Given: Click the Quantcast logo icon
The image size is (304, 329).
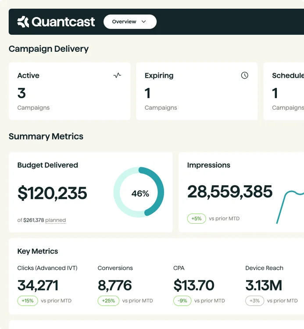Looking at the screenshot, I should click(x=23, y=21).
